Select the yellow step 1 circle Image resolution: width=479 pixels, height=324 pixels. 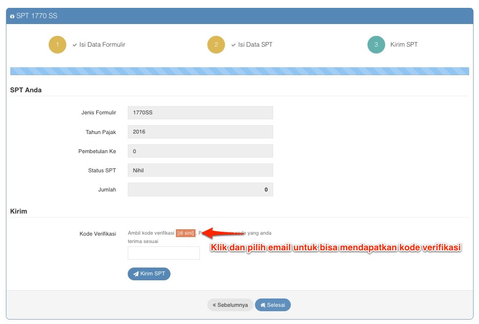click(57, 44)
